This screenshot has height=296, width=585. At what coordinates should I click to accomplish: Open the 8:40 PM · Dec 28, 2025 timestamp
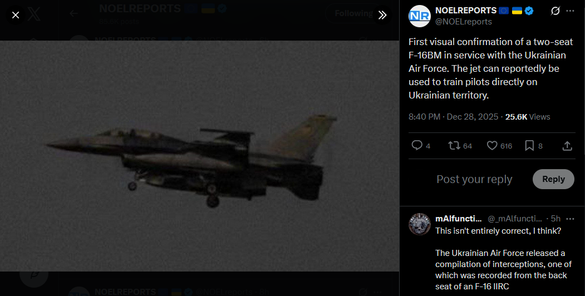pyautogui.click(x=453, y=117)
